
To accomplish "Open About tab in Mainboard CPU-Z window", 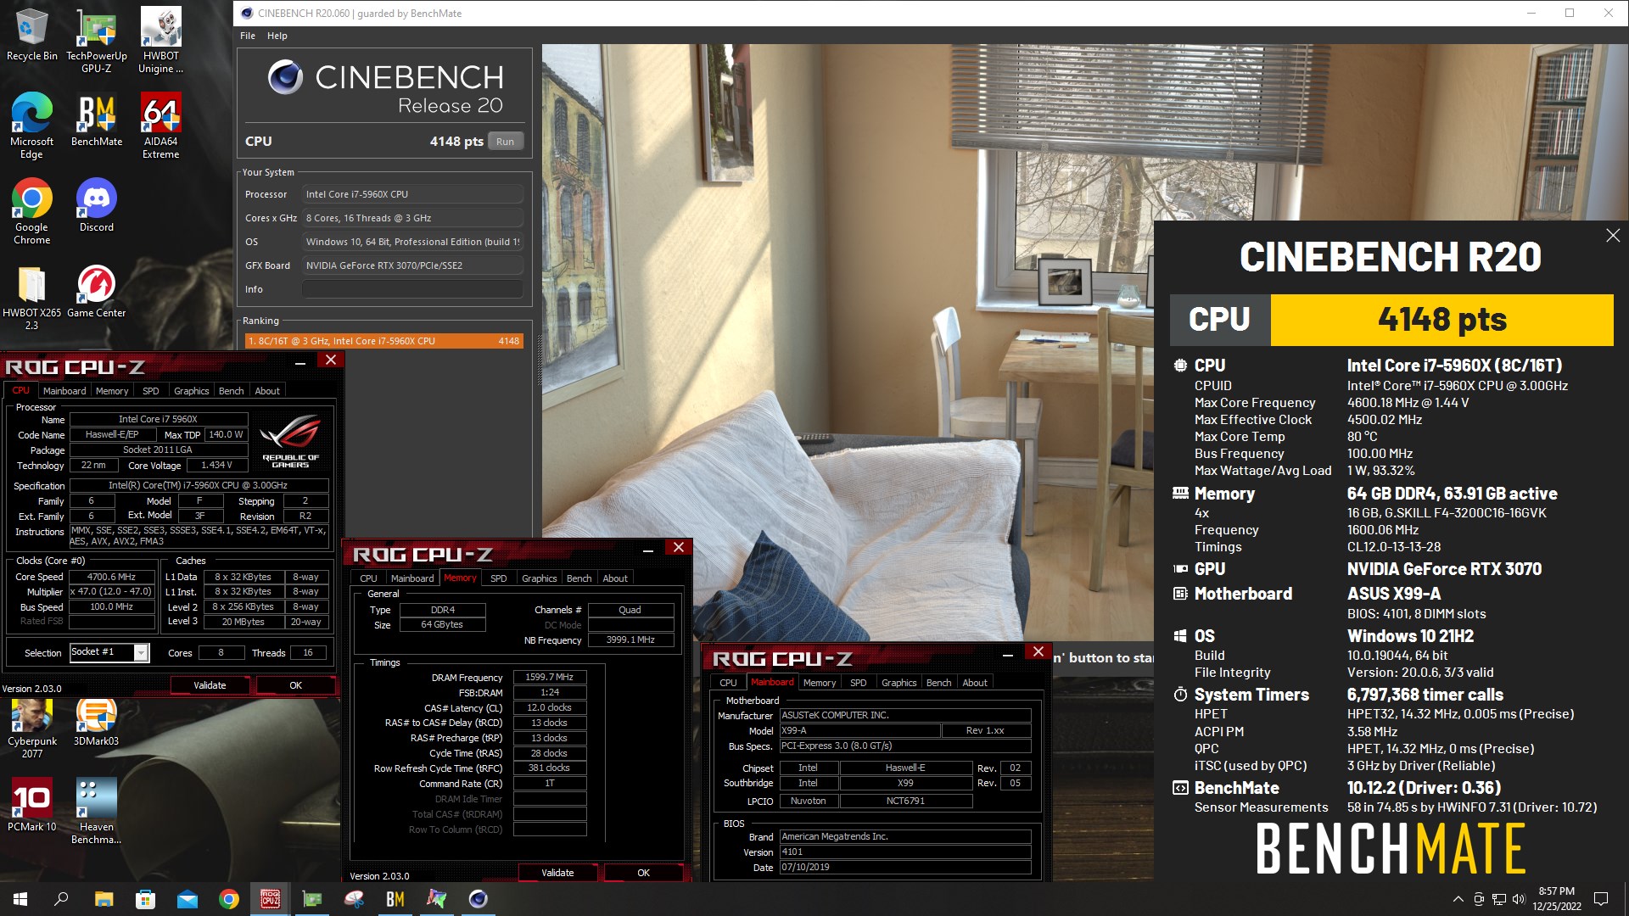I will click(x=975, y=683).
